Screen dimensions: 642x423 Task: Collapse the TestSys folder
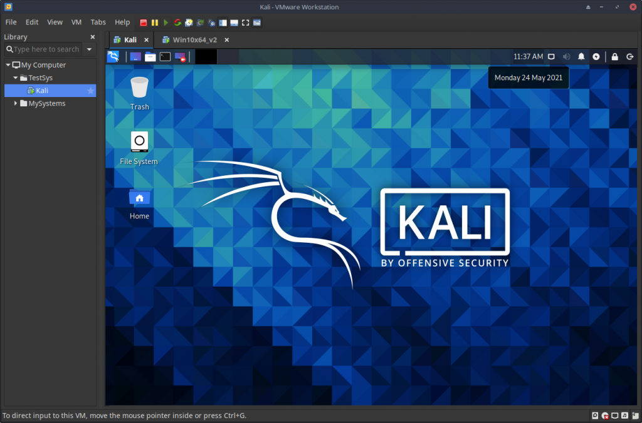pyautogui.click(x=16, y=77)
